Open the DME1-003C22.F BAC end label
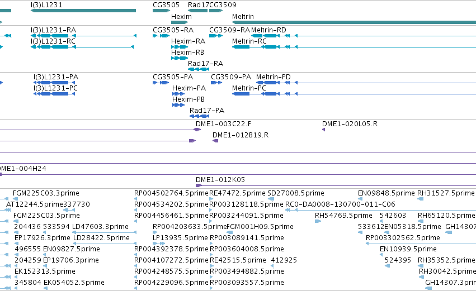The image size is (476, 291). [223, 124]
